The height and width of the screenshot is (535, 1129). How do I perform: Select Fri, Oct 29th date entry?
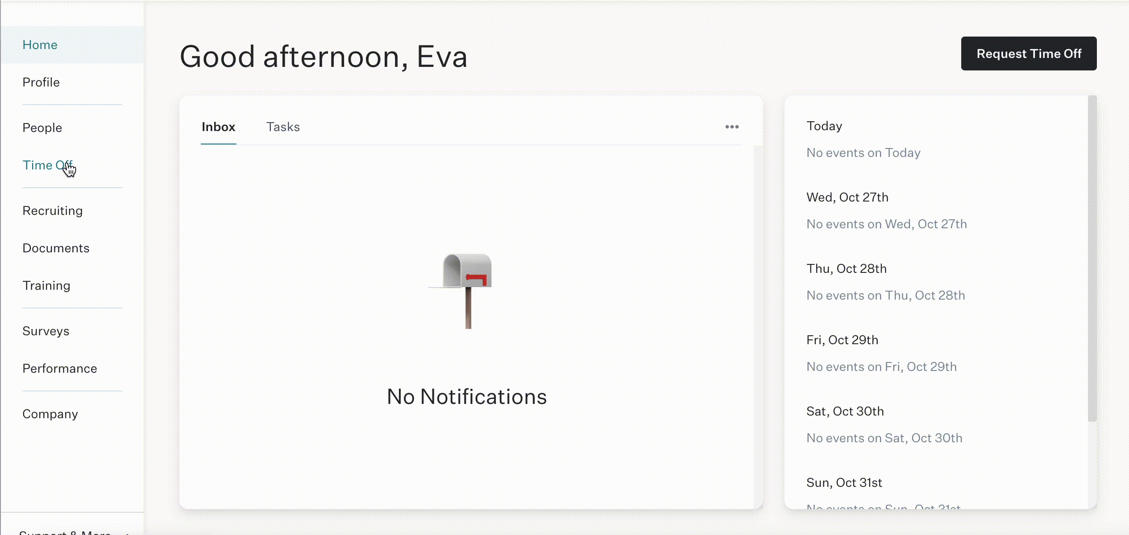(842, 340)
